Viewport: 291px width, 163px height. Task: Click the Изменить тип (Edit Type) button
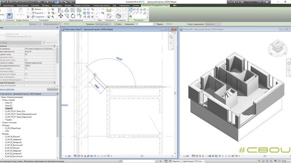[50, 43]
